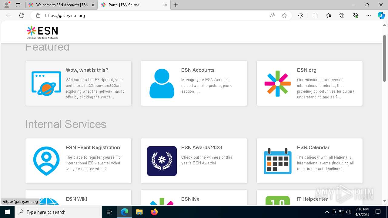
Task: Launch Firefox from the taskbar
Action: coord(154,212)
